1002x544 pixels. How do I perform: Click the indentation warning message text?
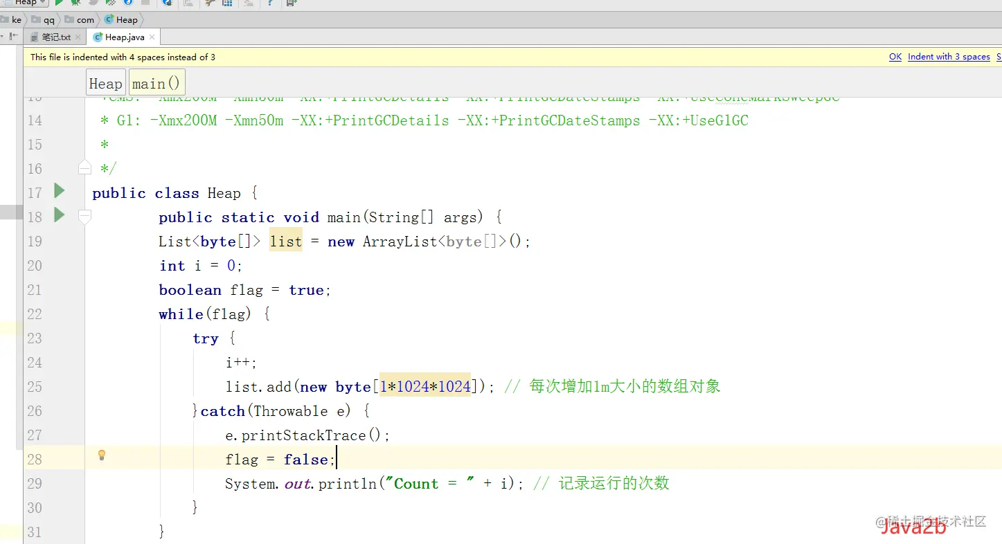point(123,57)
